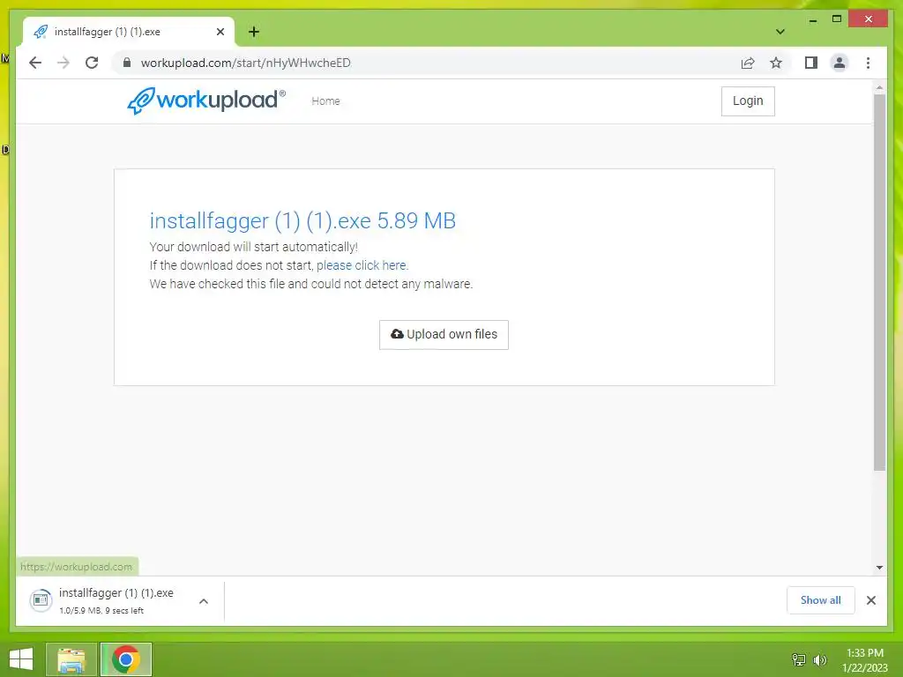View site info via the lock icon

click(127, 63)
